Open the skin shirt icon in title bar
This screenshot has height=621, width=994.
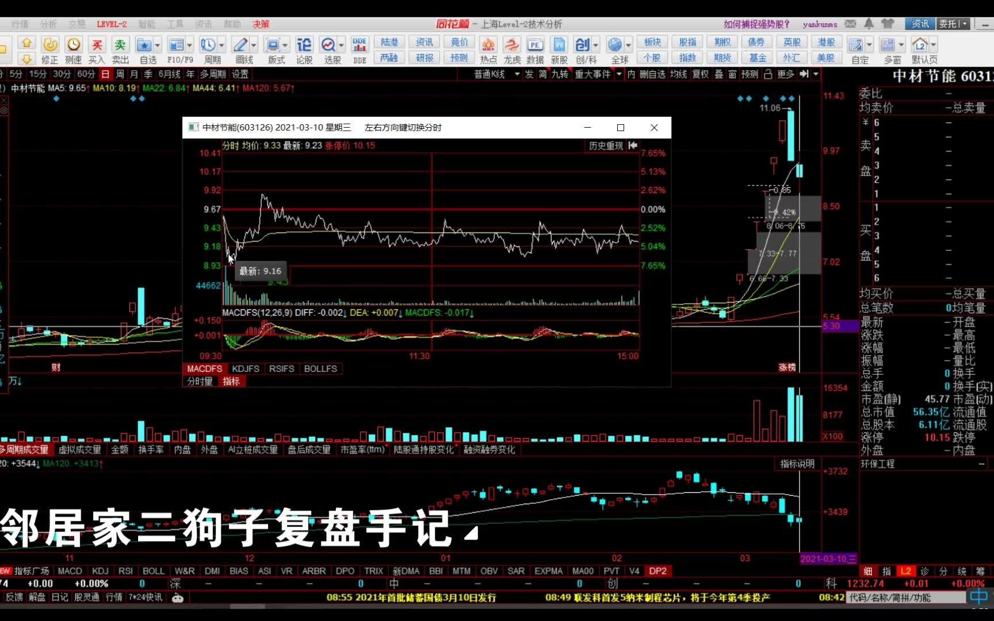click(888, 24)
